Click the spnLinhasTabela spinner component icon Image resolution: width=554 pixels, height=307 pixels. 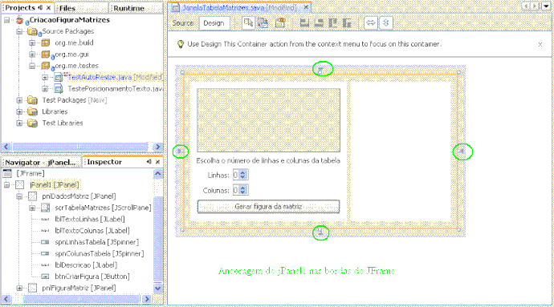coord(45,242)
